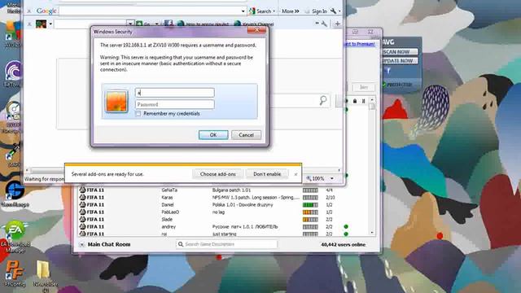
Task: Open dropdown next to avatar icon
Action: pyautogui.click(x=50, y=24)
